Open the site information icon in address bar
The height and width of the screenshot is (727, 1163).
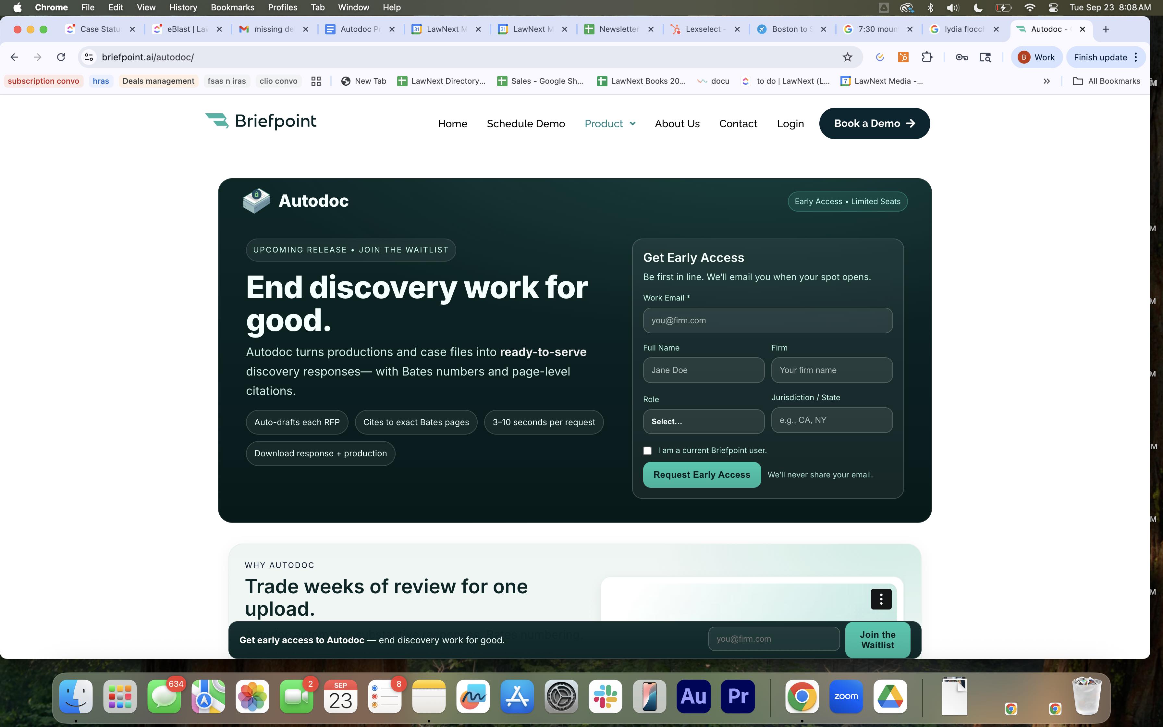click(89, 57)
